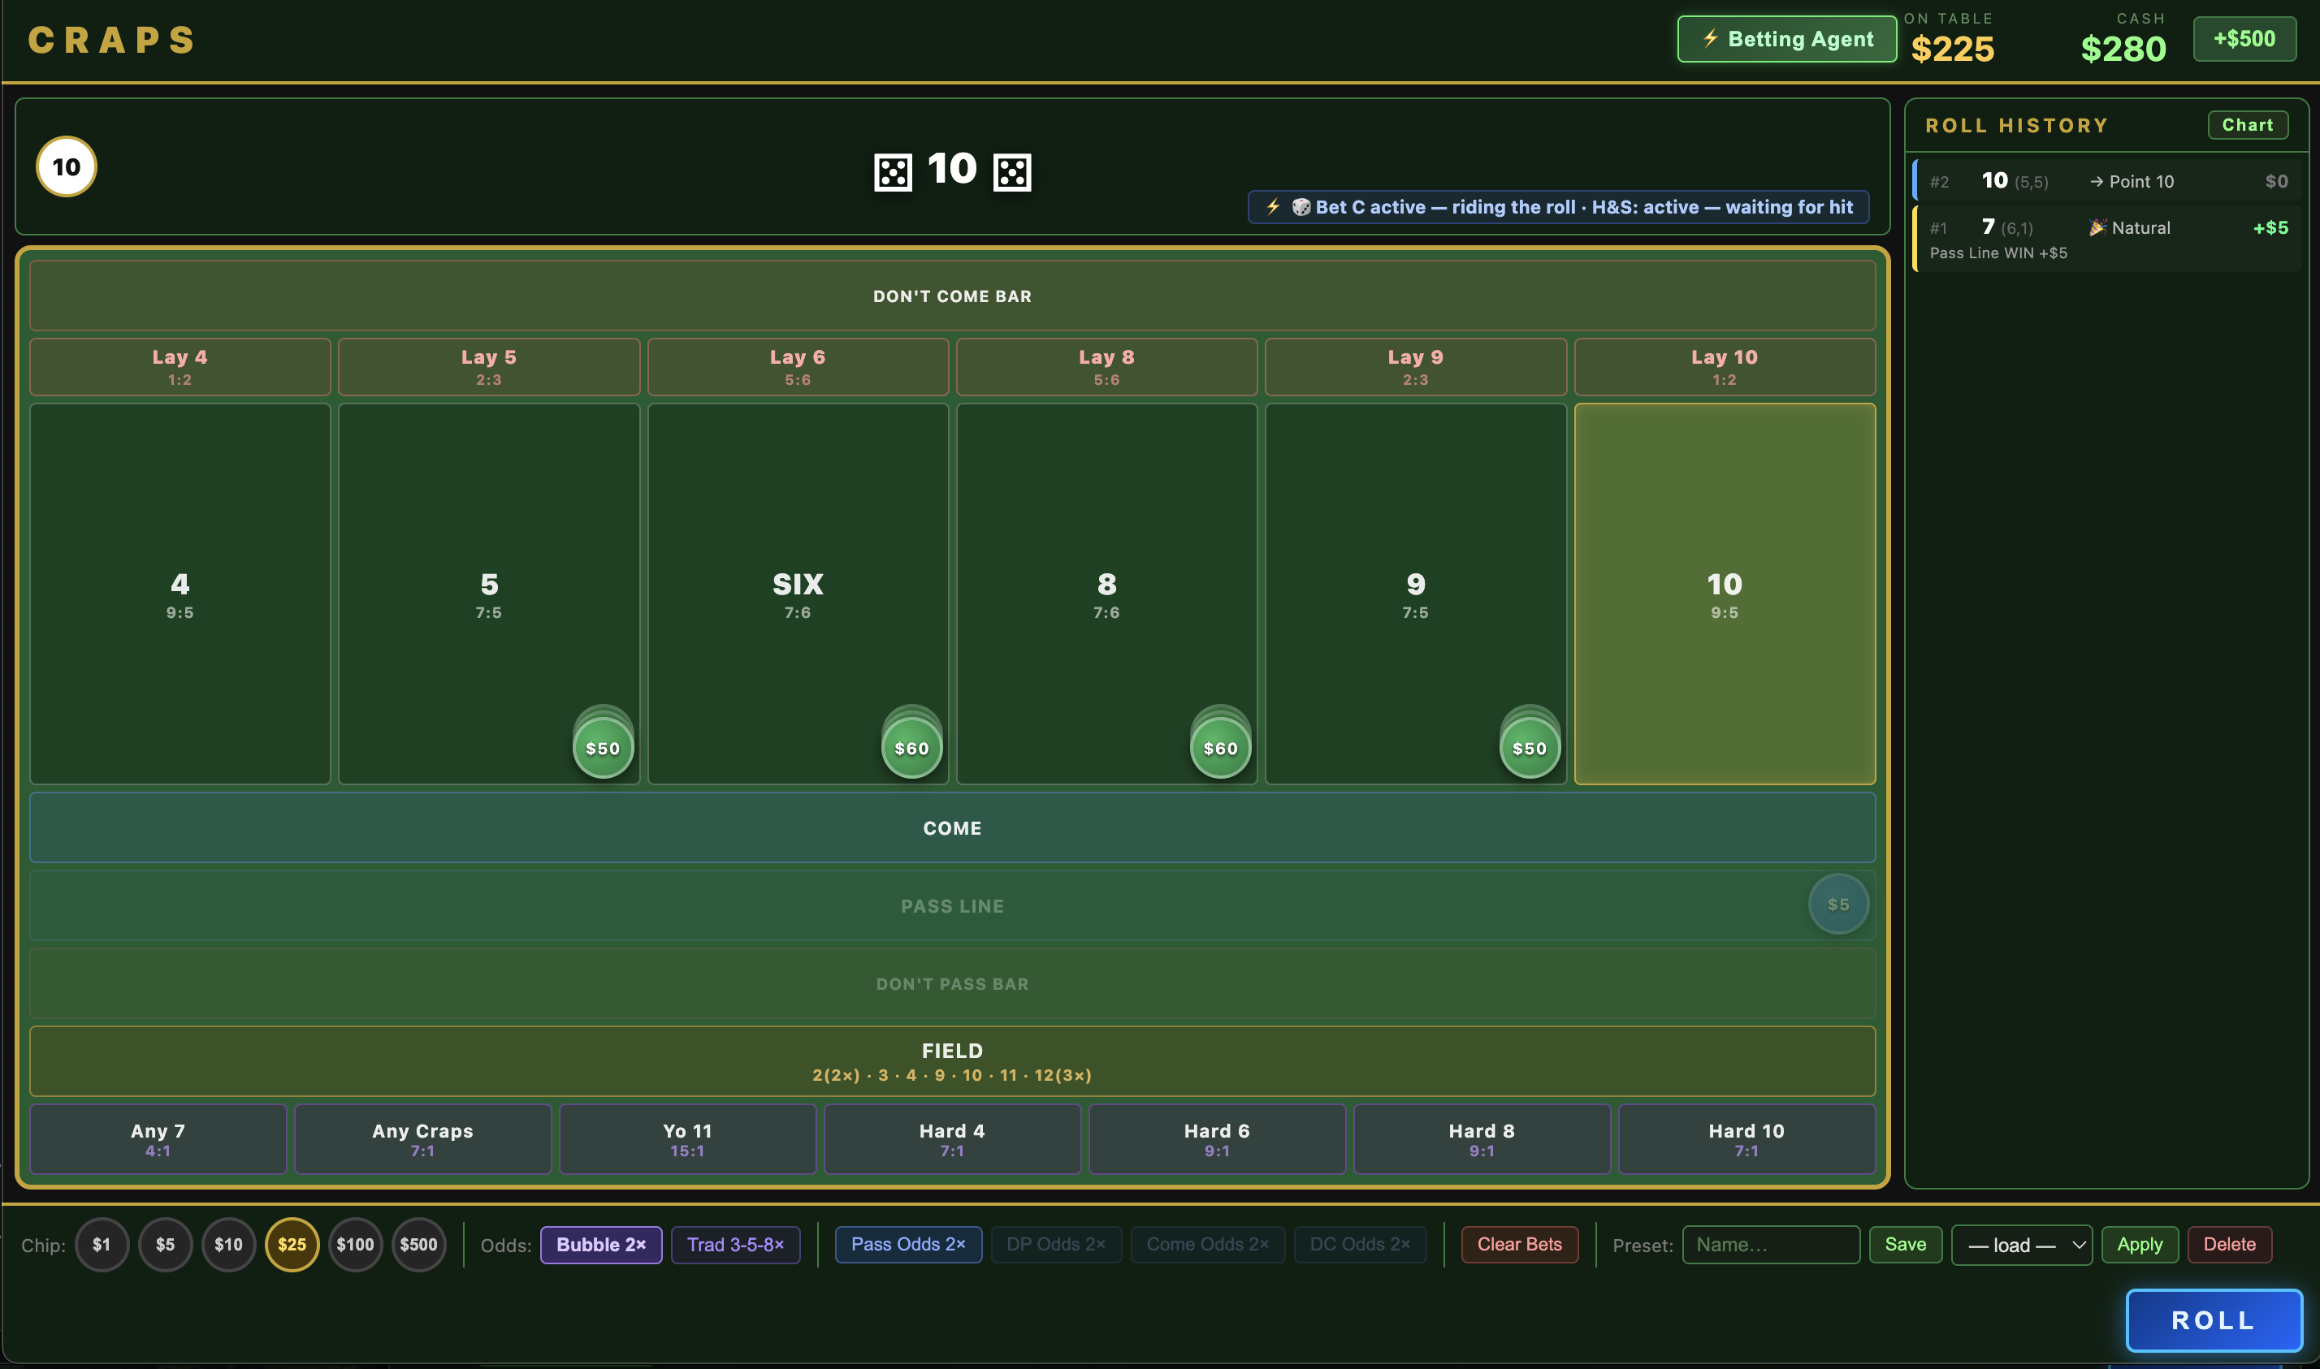Select the $100 chip denomination
The height and width of the screenshot is (1369, 2320).
click(x=355, y=1245)
